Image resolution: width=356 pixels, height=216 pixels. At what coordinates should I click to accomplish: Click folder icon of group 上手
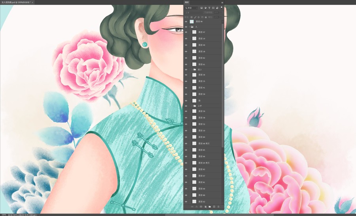click(195, 106)
